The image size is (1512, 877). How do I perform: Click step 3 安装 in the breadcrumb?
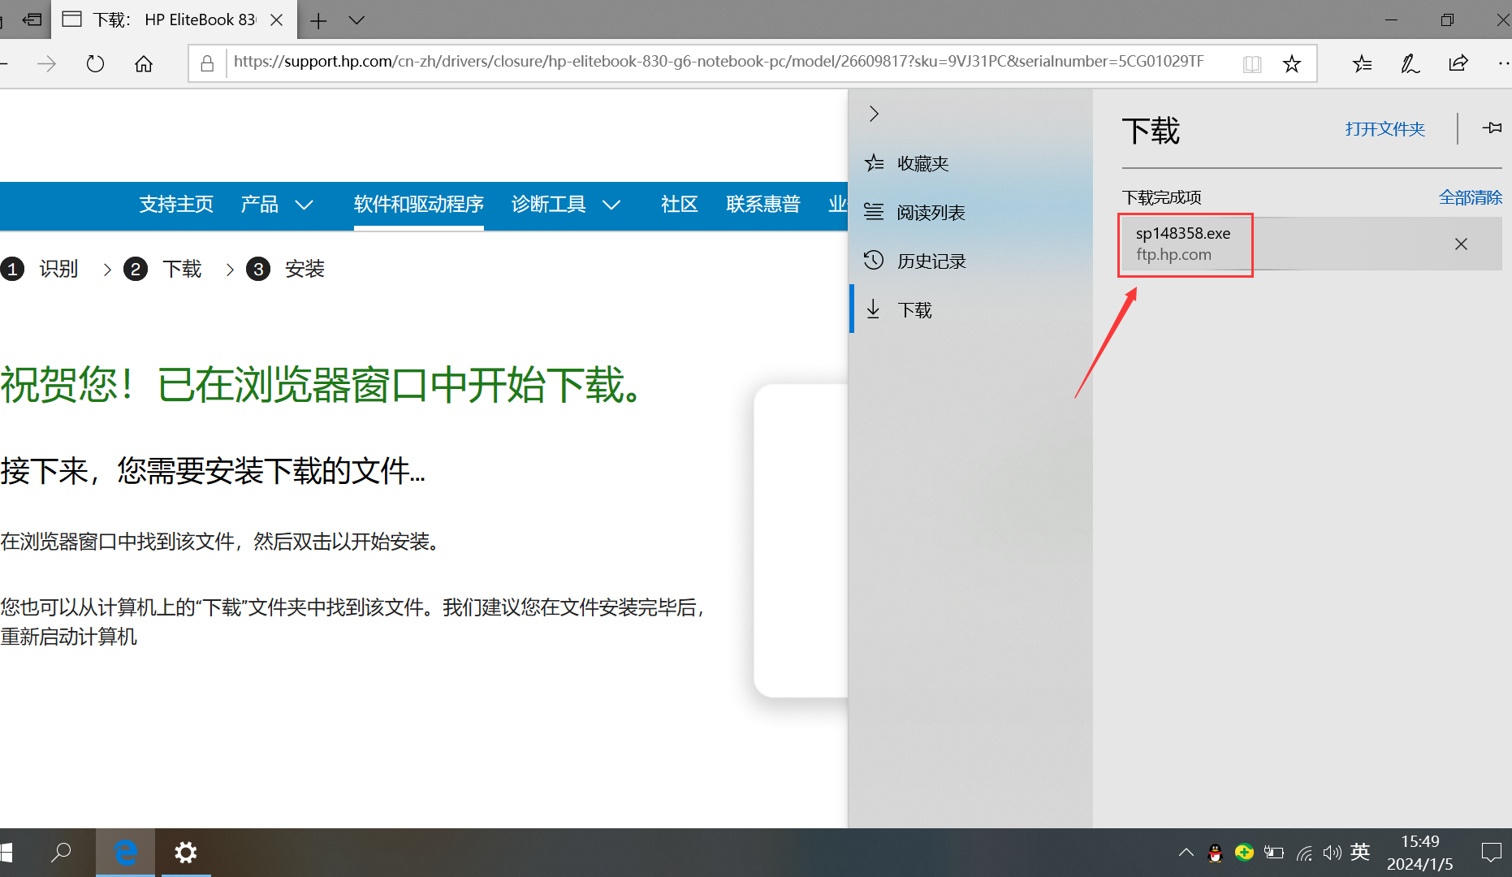pyautogui.click(x=286, y=269)
